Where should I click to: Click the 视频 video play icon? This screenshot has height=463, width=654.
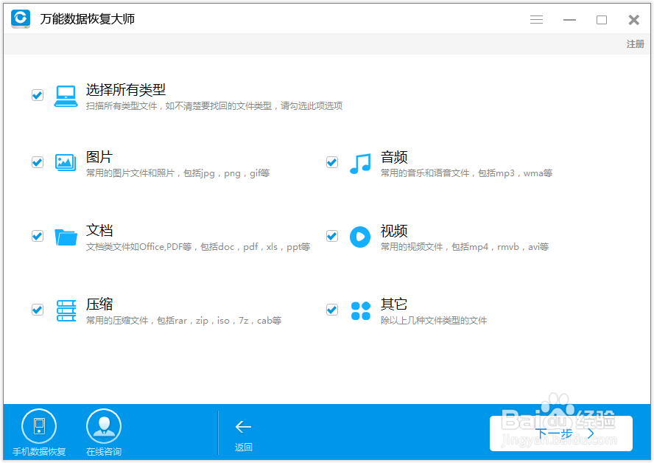coord(360,236)
